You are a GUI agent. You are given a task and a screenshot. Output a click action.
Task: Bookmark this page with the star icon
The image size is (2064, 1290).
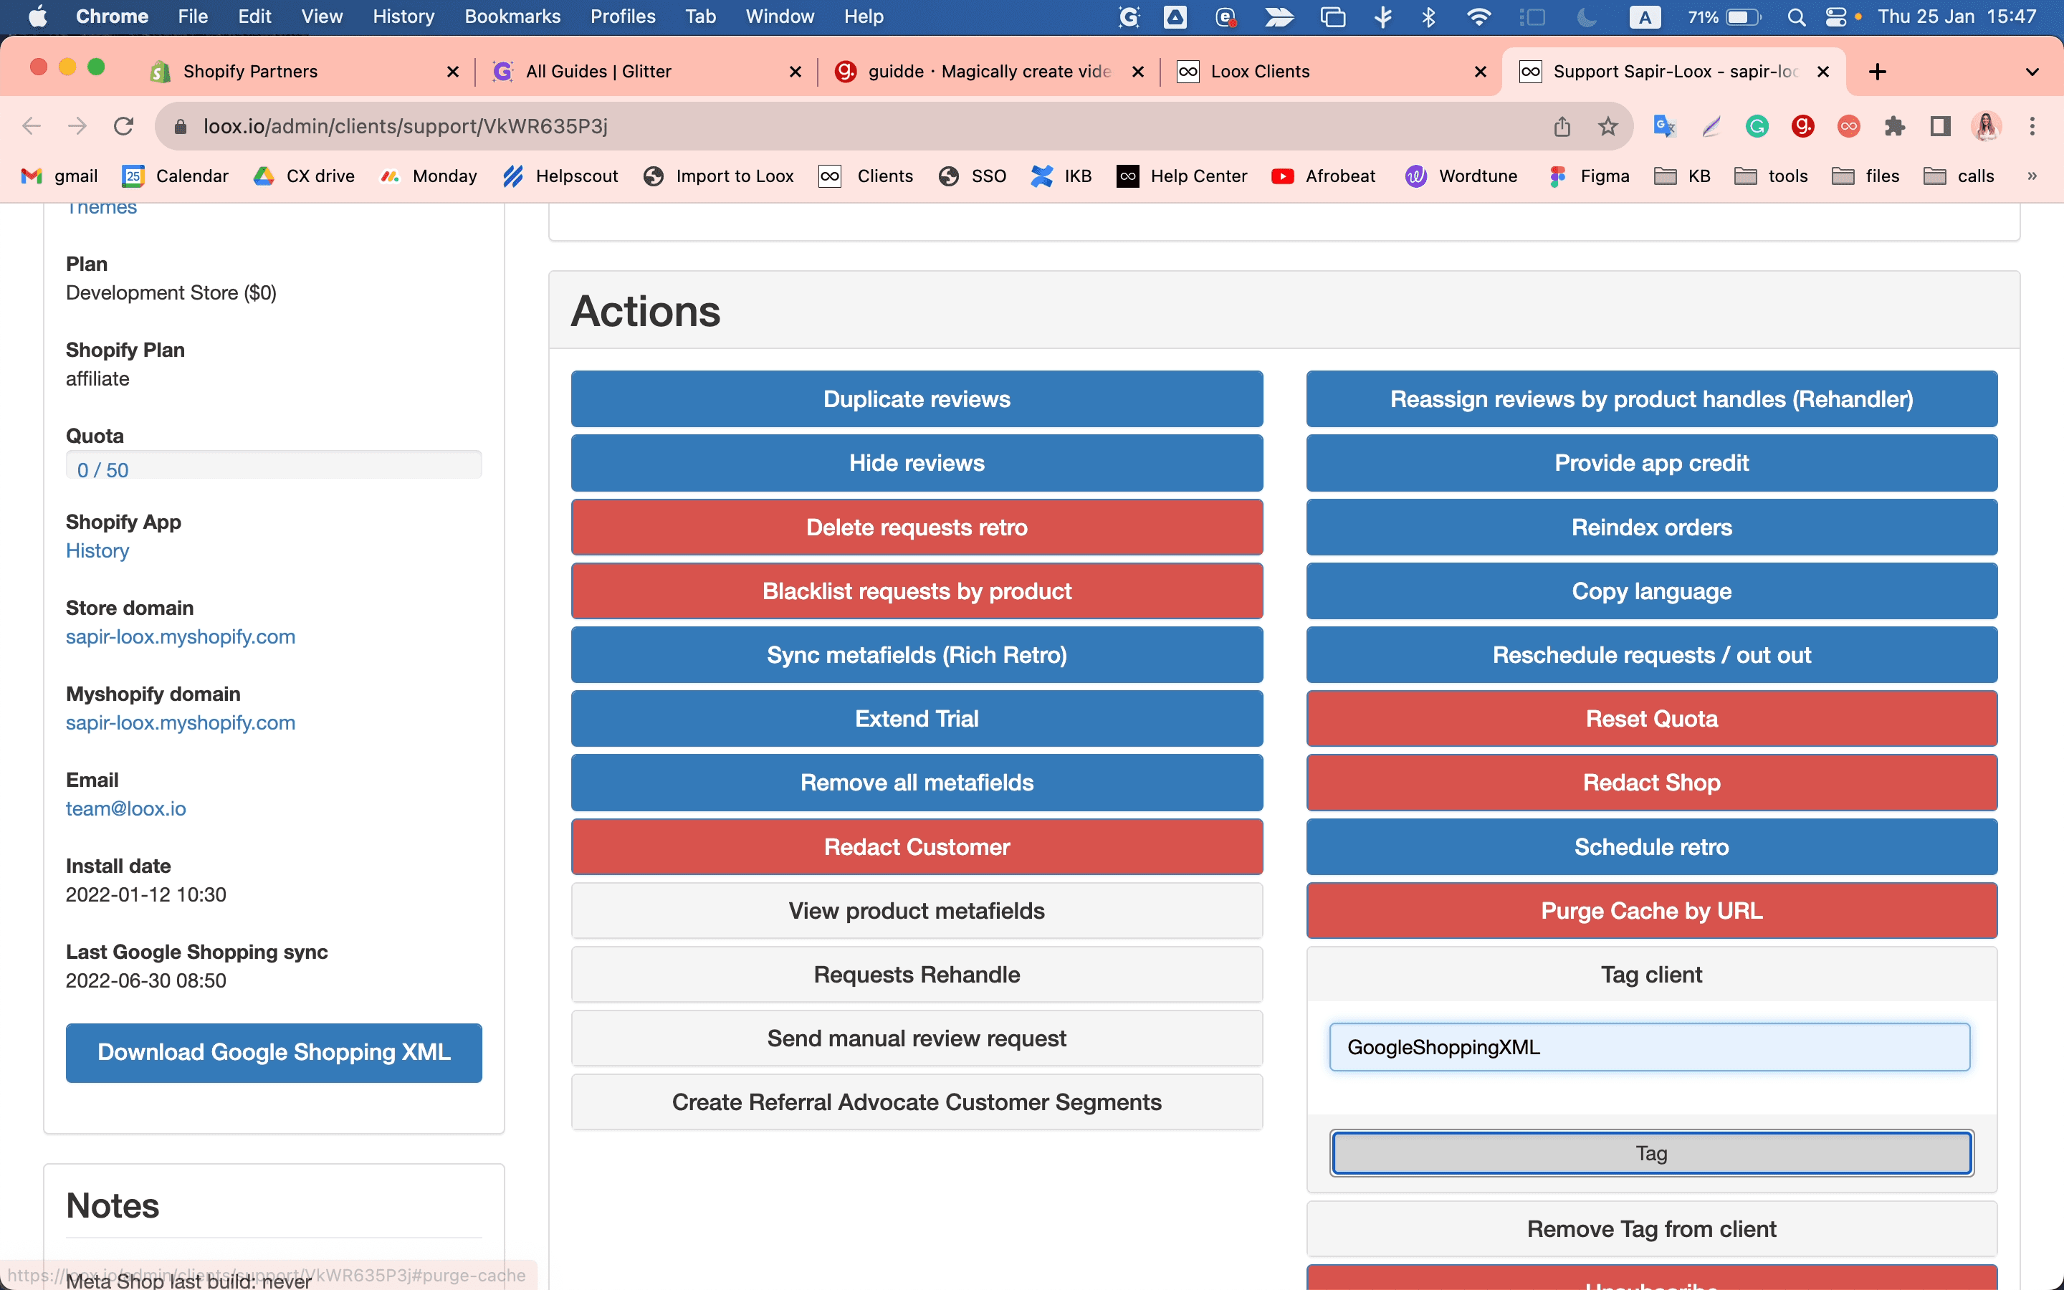pyautogui.click(x=1607, y=126)
